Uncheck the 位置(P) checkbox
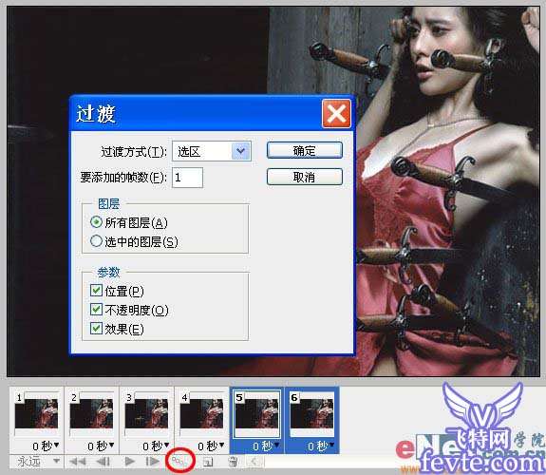546x475 pixels. tap(96, 291)
